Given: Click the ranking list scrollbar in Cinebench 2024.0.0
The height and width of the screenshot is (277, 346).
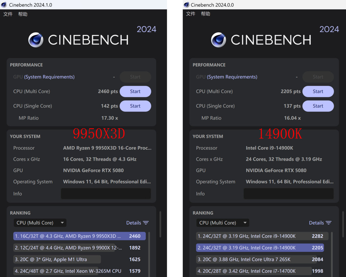Looking at the screenshot, I should (332, 254).
